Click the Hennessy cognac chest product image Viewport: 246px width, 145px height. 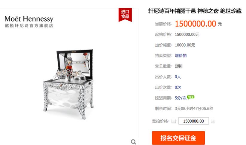[68, 84]
